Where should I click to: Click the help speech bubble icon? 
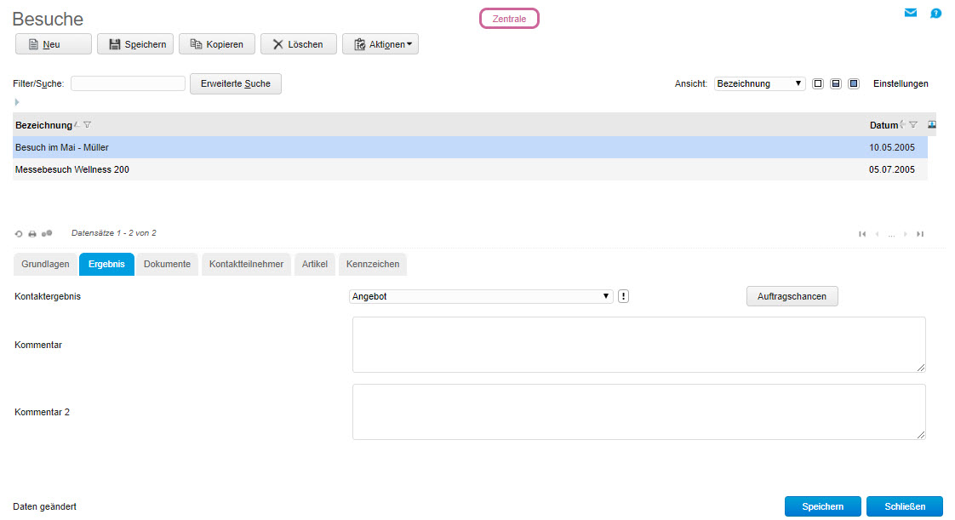[935, 13]
